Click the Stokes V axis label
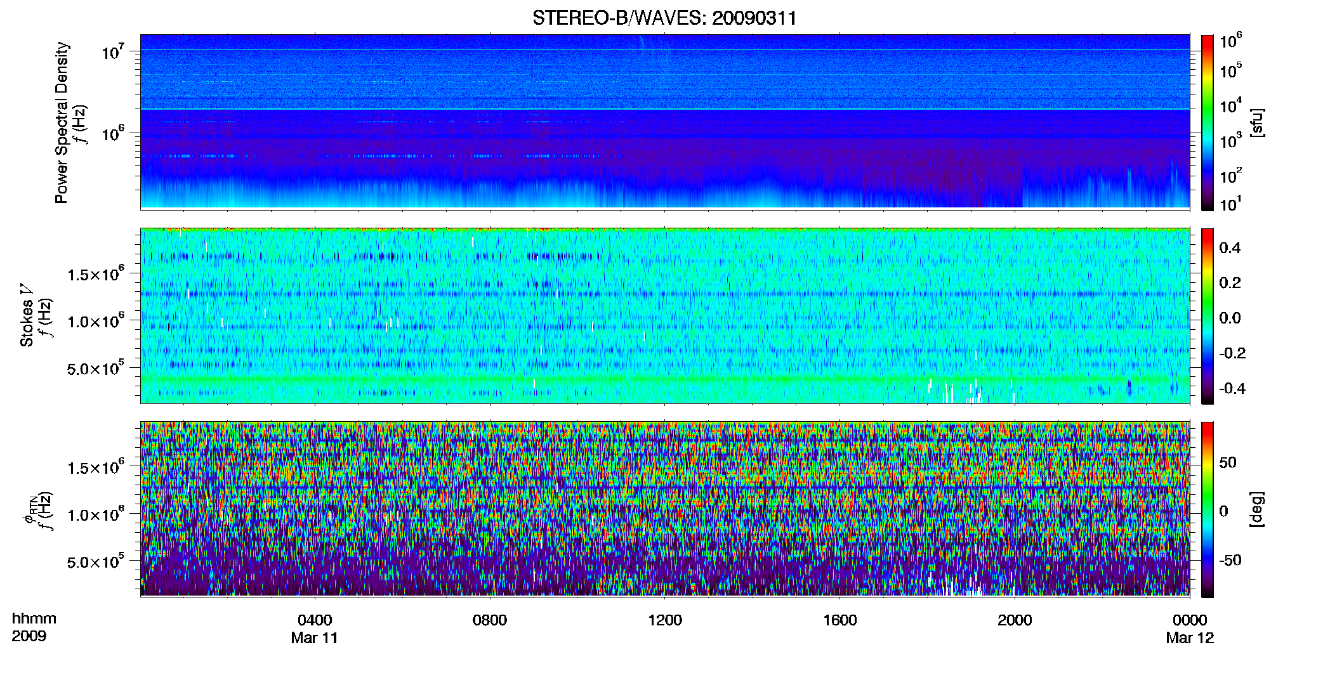 [x=27, y=315]
